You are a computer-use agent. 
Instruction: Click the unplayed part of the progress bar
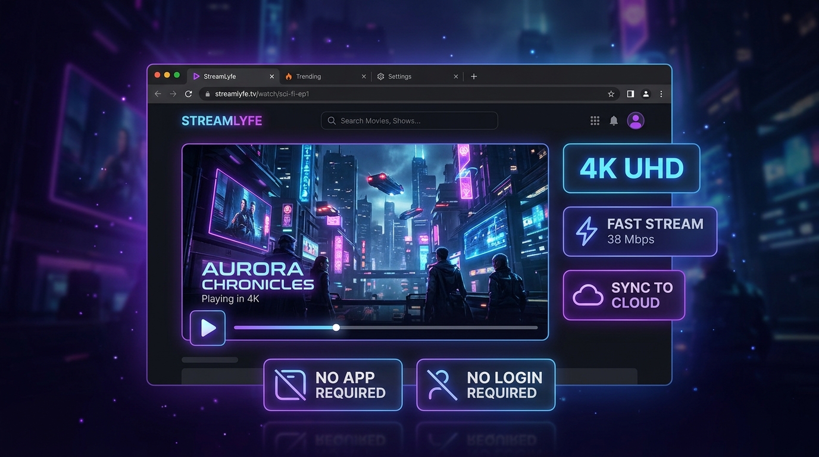click(439, 327)
